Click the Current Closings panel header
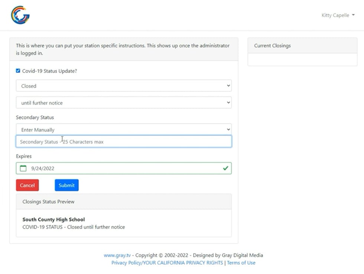This screenshot has height=274, width=364. pyautogui.click(x=302, y=46)
